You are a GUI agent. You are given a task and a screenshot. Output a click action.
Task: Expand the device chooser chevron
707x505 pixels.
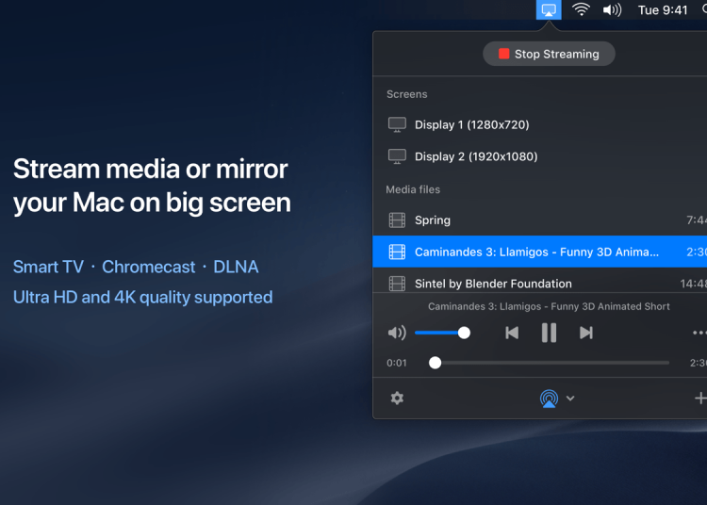tap(570, 399)
